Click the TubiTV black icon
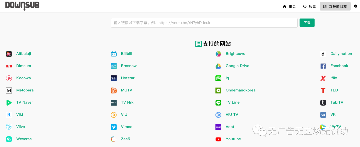360x147 pixels. click(x=323, y=102)
